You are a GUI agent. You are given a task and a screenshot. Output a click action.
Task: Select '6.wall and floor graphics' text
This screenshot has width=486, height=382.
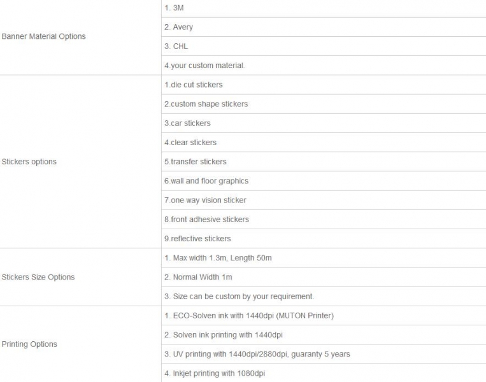point(206,181)
